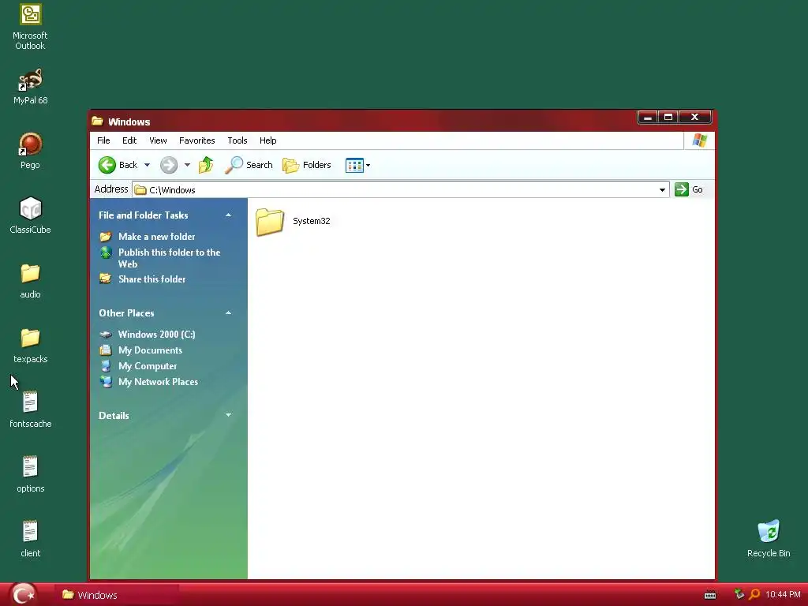Click the Make a new folder icon
Viewport: 808px width, 606px height.
tap(106, 237)
